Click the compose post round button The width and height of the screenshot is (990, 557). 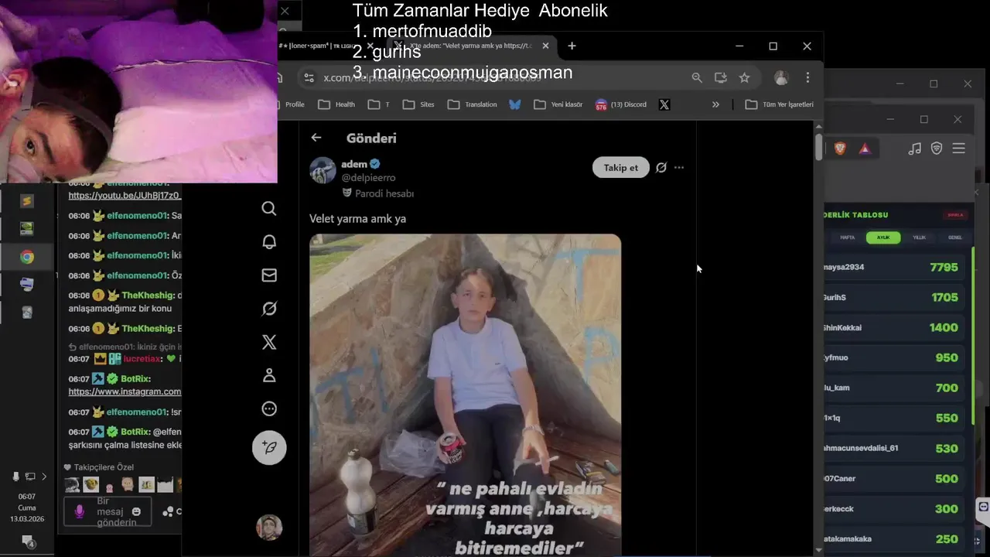click(269, 447)
